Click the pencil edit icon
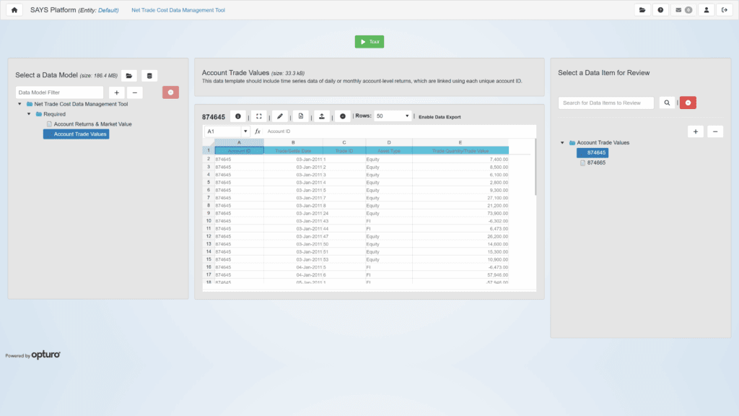Viewport: 739px width, 416px height. coord(280,116)
